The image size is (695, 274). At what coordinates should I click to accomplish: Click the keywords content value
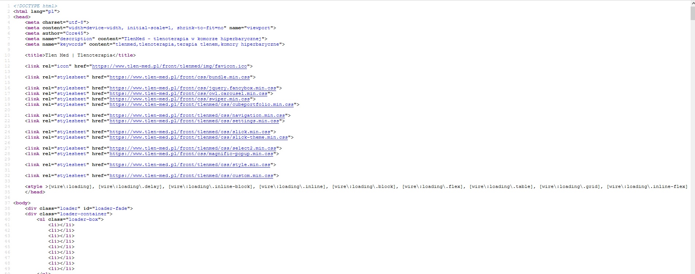pos(197,45)
